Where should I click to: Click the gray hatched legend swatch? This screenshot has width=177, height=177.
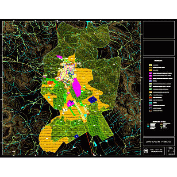(150, 100)
